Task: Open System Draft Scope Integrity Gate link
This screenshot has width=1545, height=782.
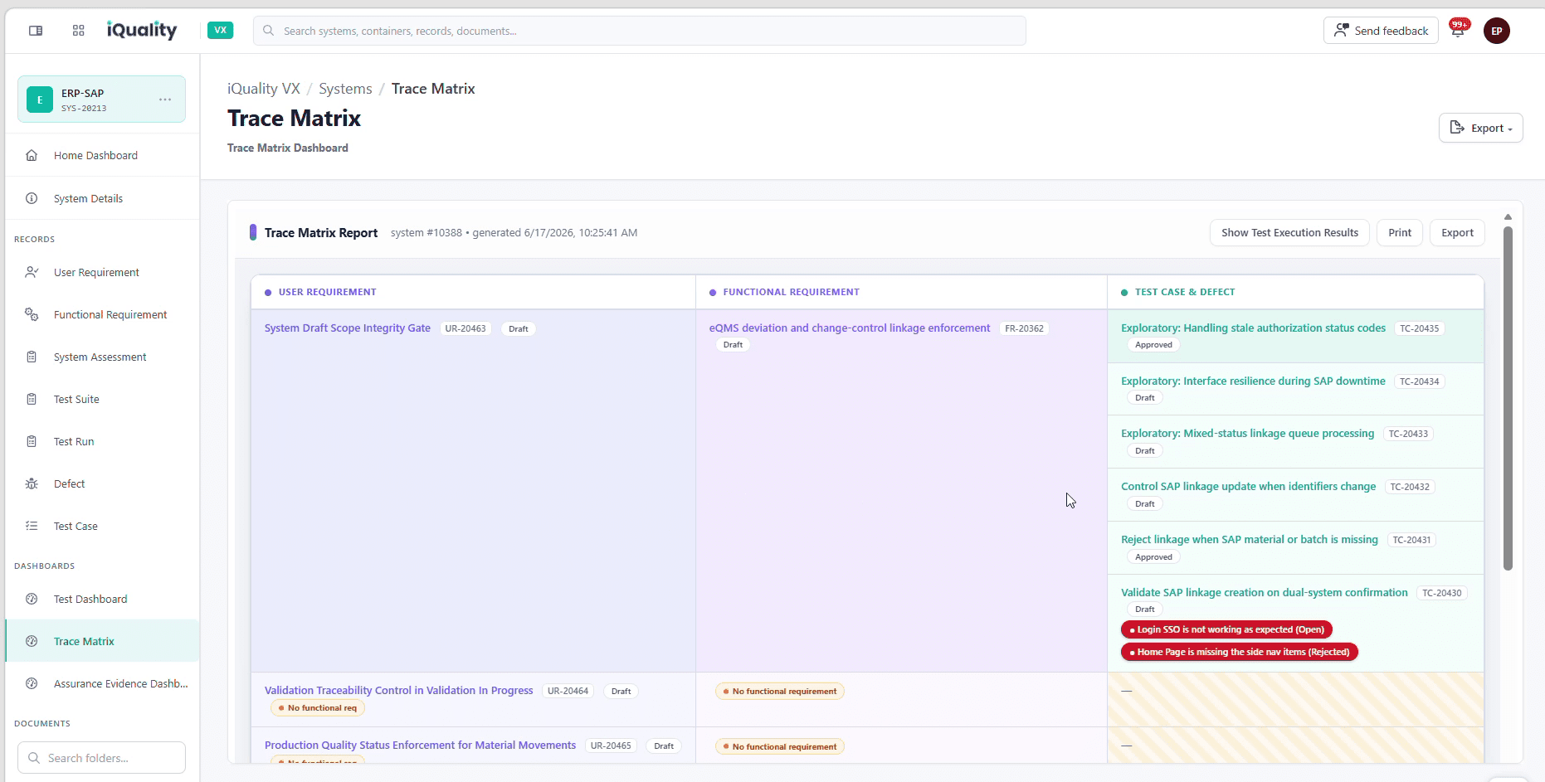Action: pos(348,328)
